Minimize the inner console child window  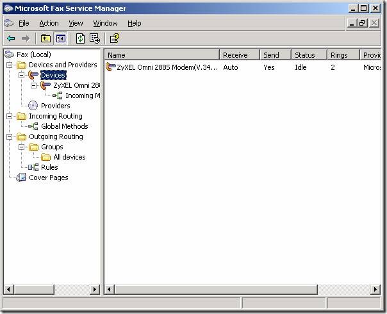coord(352,24)
